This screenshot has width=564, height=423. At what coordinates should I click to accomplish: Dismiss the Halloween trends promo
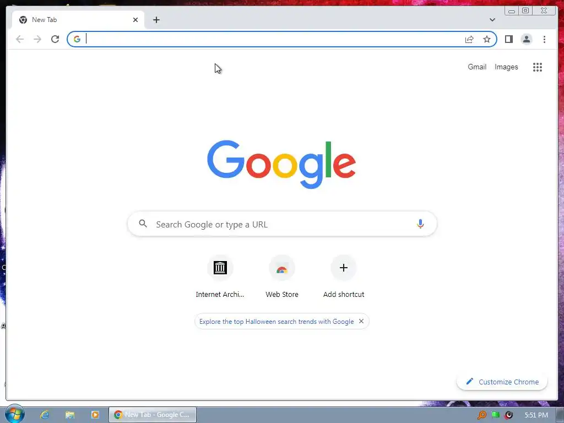(x=361, y=321)
